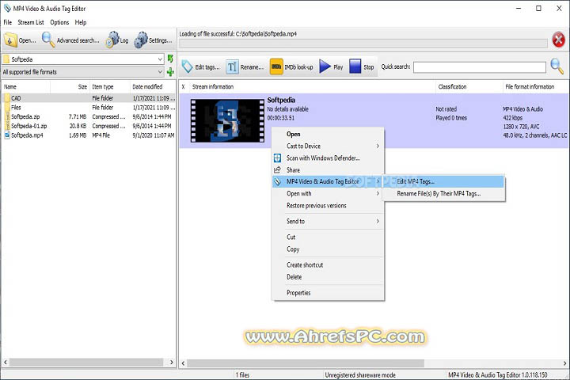Click Classification column header

click(469, 86)
